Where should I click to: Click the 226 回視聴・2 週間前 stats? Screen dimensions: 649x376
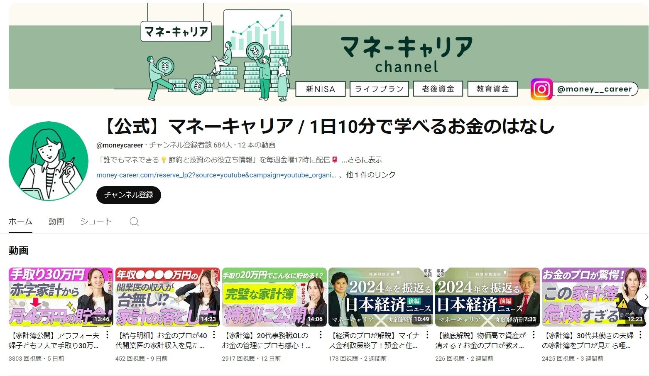[x=464, y=358]
